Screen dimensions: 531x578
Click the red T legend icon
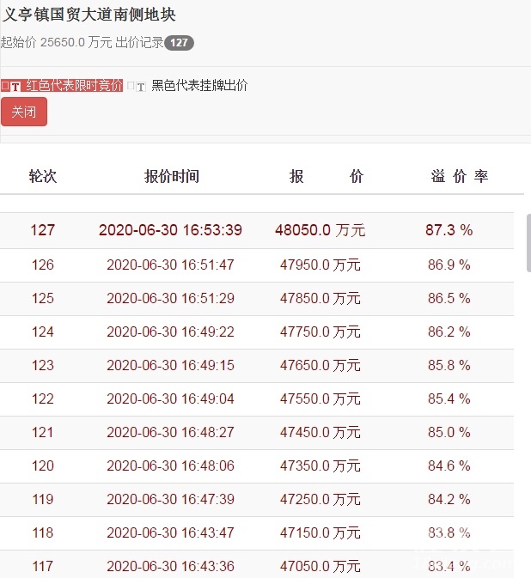tap(15, 86)
